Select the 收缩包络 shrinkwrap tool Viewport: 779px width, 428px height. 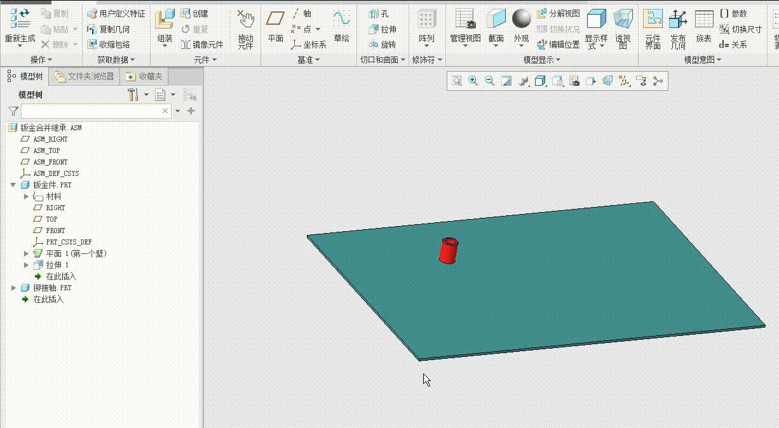[x=108, y=44]
